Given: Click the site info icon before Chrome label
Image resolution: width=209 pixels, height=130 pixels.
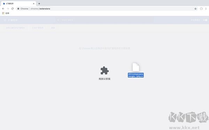Looking at the screenshot, I should coord(18,9).
